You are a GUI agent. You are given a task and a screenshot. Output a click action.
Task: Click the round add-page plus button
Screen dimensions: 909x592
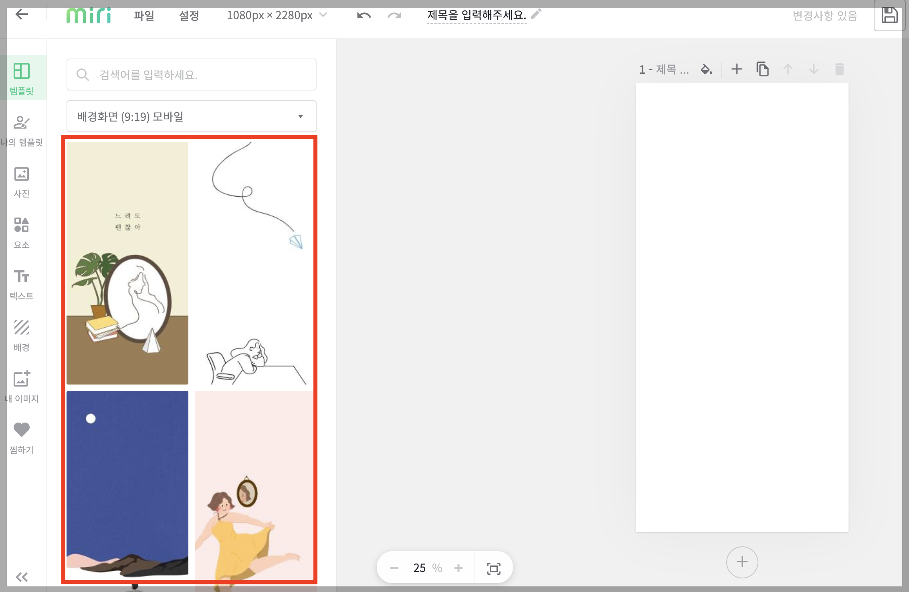click(742, 562)
